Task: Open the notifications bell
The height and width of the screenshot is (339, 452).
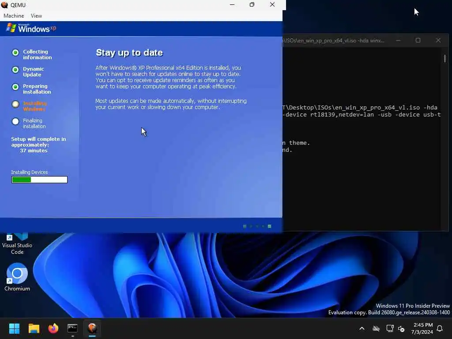Action: coord(440,328)
